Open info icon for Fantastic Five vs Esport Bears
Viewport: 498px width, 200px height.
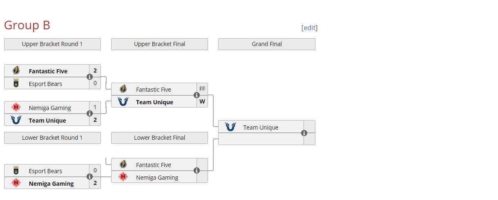[x=89, y=77]
